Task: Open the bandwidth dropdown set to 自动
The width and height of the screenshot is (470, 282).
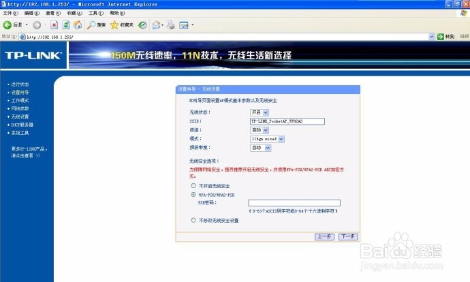Action: click(260, 148)
